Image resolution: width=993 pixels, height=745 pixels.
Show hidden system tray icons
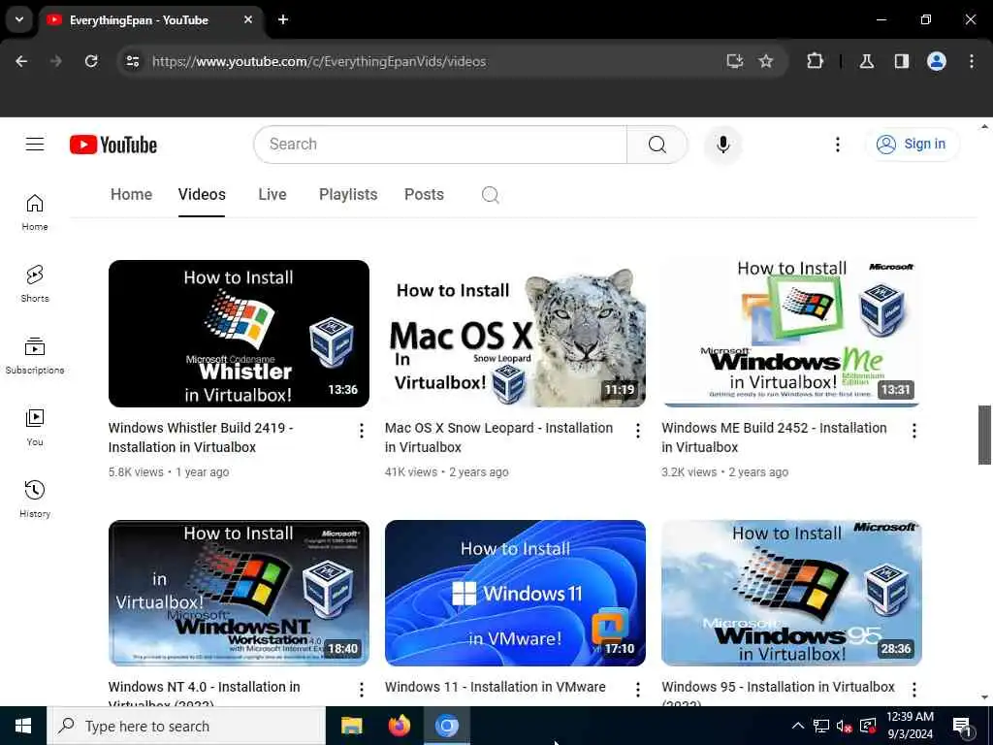click(x=798, y=726)
